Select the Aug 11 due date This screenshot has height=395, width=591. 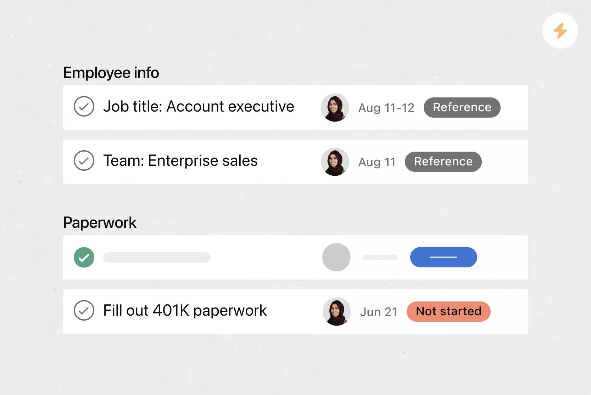pos(377,162)
